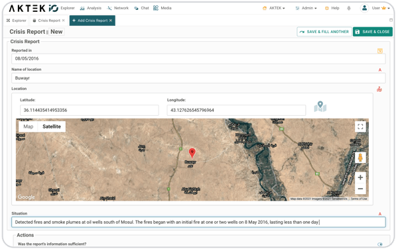Image resolution: width=398 pixels, height=249 pixels.
Task: Click the user avatar icon
Action: click(364, 8)
